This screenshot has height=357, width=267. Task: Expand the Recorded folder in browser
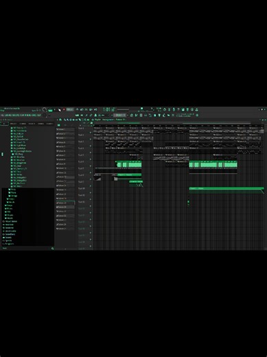9,224
